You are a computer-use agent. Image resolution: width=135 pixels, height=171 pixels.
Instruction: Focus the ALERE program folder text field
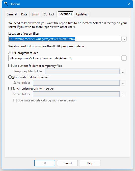tap(65, 58)
